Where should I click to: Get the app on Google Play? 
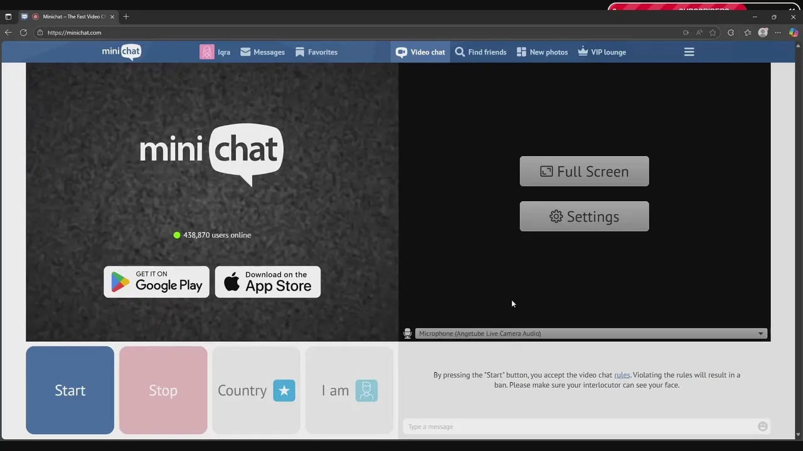(x=156, y=282)
